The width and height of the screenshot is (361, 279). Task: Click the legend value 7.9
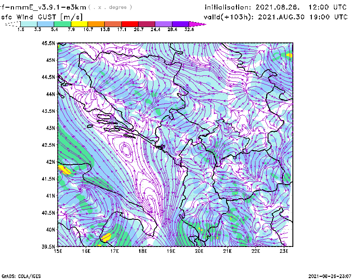click(x=71, y=29)
